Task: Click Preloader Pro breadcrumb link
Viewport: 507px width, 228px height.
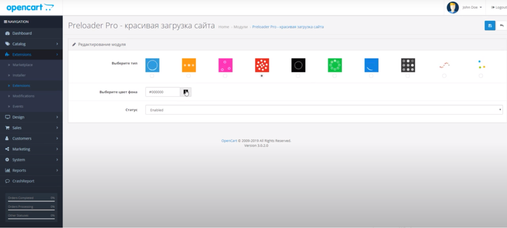Action: (x=288, y=27)
